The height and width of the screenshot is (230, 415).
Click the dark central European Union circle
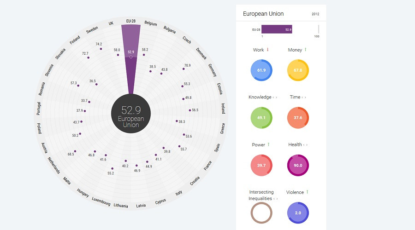131,114
